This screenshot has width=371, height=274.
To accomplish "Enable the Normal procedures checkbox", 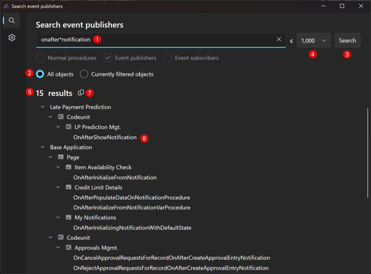I will click(x=40, y=58).
